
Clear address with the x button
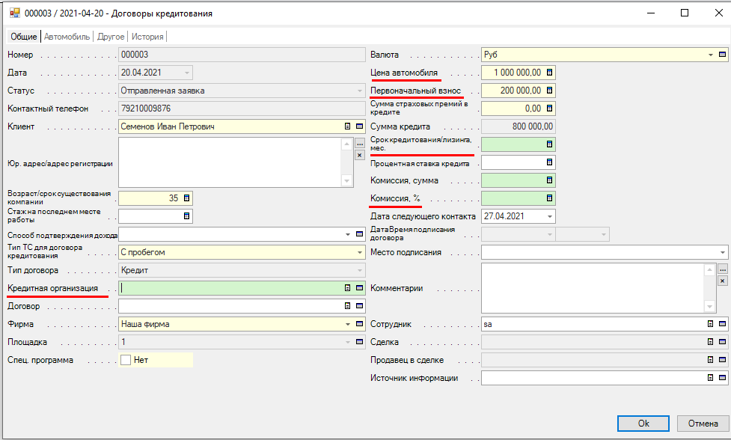pyautogui.click(x=359, y=155)
